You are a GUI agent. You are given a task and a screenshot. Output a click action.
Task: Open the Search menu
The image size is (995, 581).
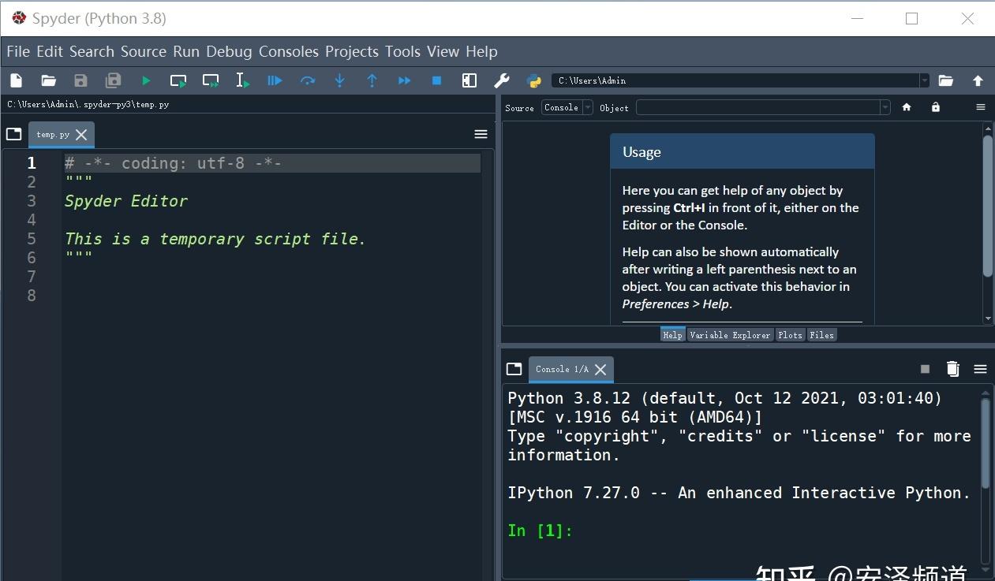tap(92, 51)
